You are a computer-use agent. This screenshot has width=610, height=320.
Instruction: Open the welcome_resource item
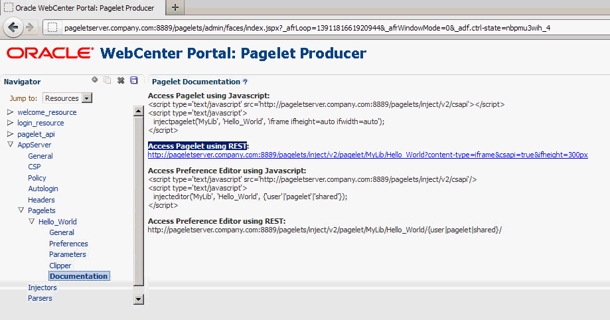(47, 112)
